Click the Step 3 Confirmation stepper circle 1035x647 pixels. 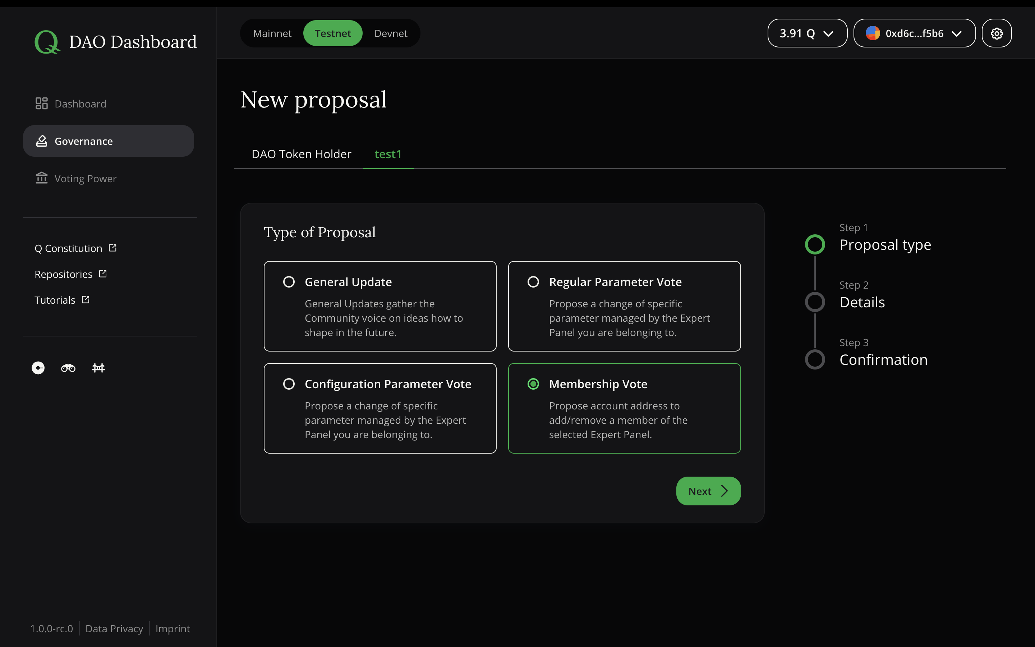[x=815, y=359]
